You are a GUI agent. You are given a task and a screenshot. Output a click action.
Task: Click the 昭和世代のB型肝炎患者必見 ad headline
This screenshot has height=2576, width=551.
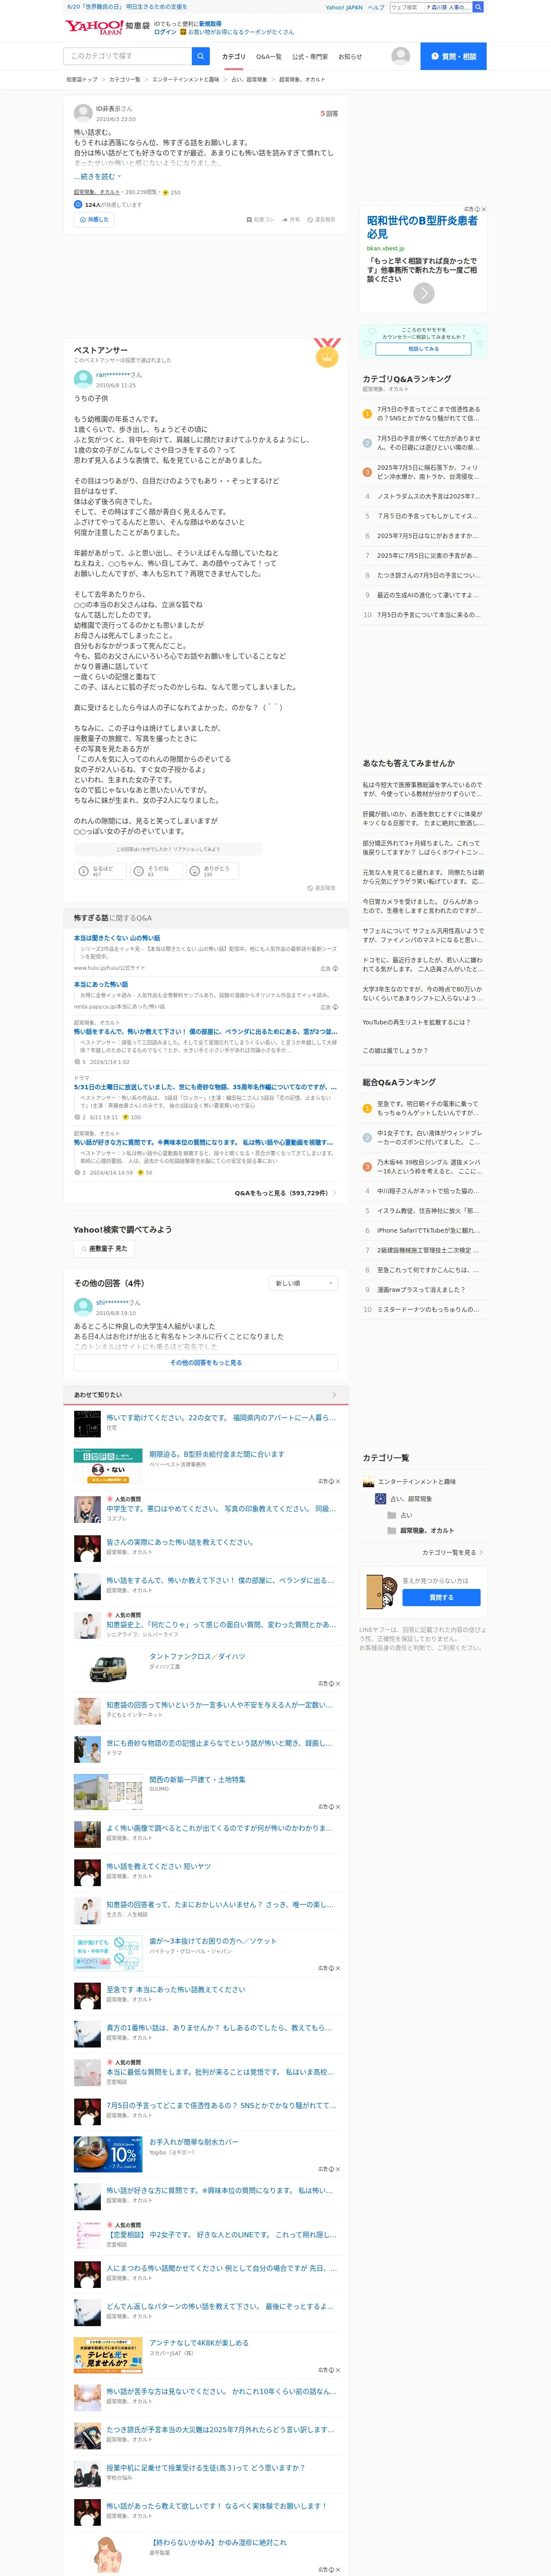[x=422, y=227]
